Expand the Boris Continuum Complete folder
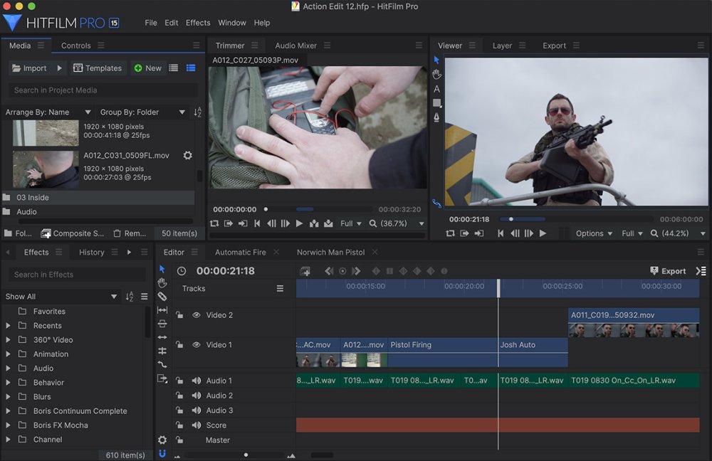 point(8,411)
